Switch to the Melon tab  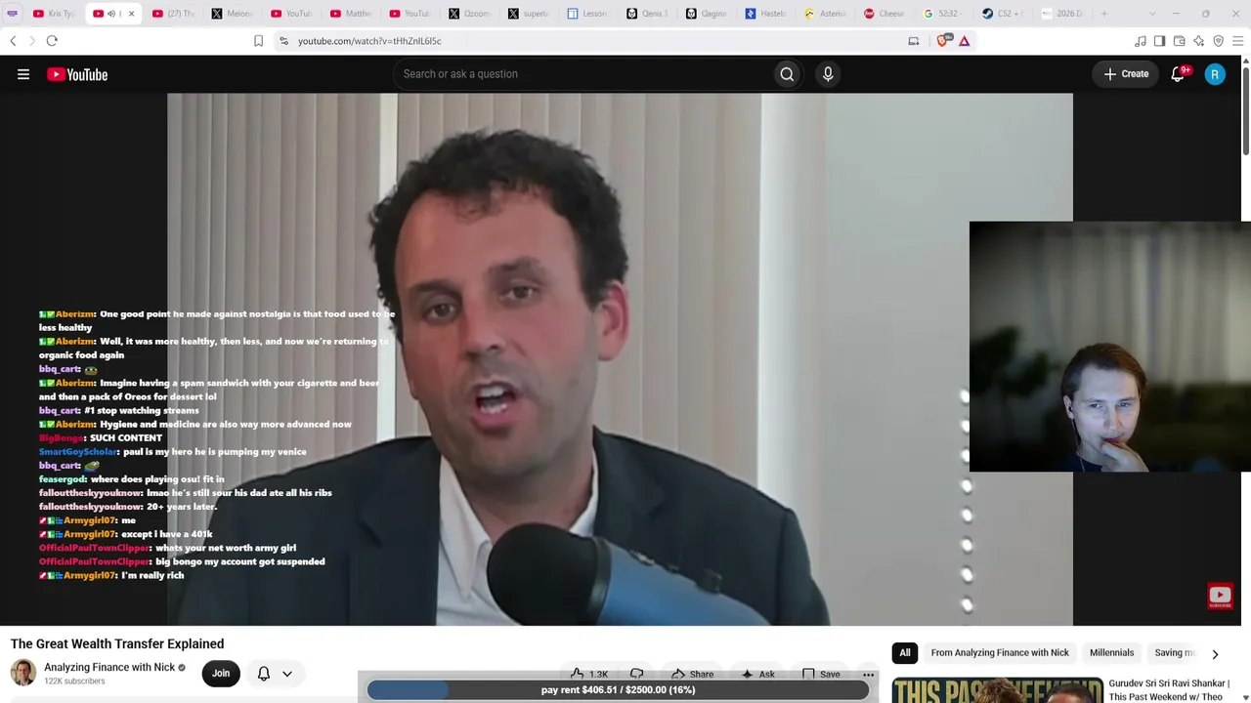tap(233, 14)
